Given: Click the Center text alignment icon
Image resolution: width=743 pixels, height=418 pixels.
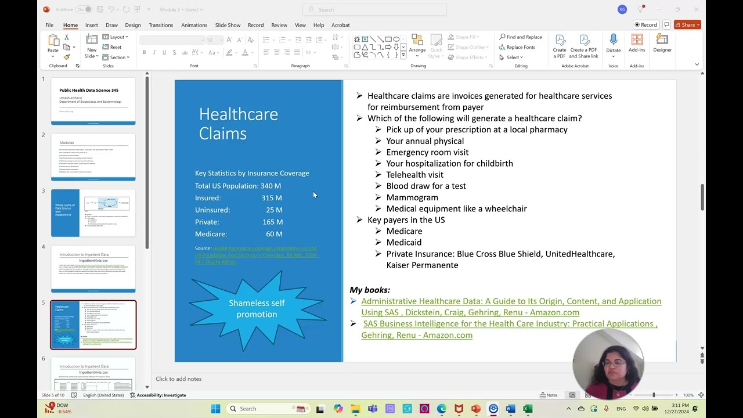Looking at the screenshot, I should coord(276,52).
